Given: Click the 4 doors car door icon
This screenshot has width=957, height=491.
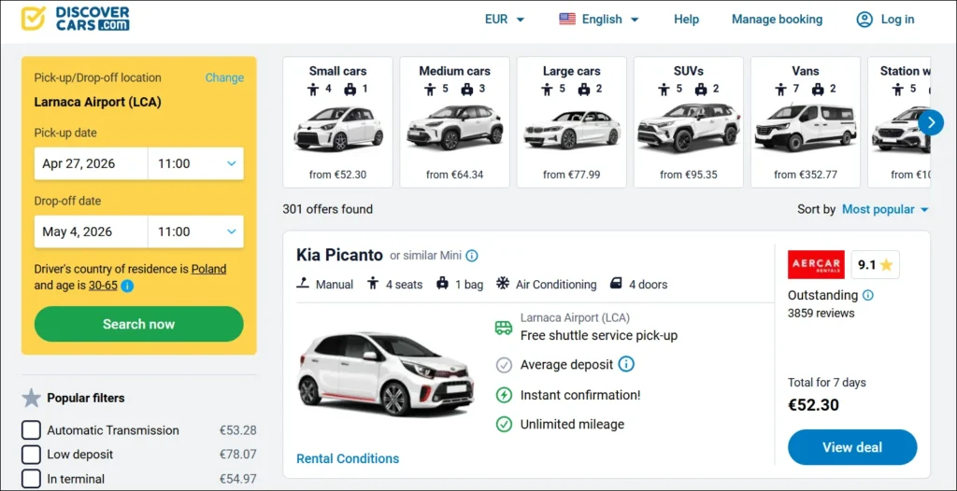Looking at the screenshot, I should (x=616, y=284).
